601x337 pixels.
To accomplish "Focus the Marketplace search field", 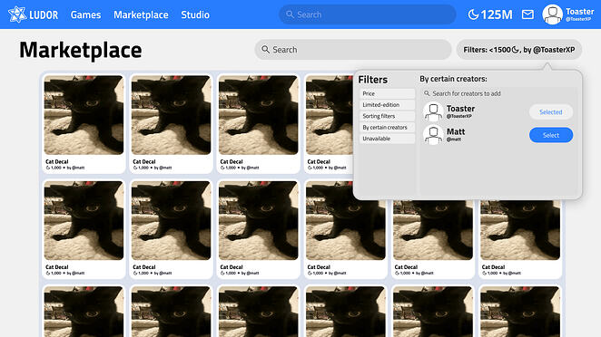I will point(352,50).
